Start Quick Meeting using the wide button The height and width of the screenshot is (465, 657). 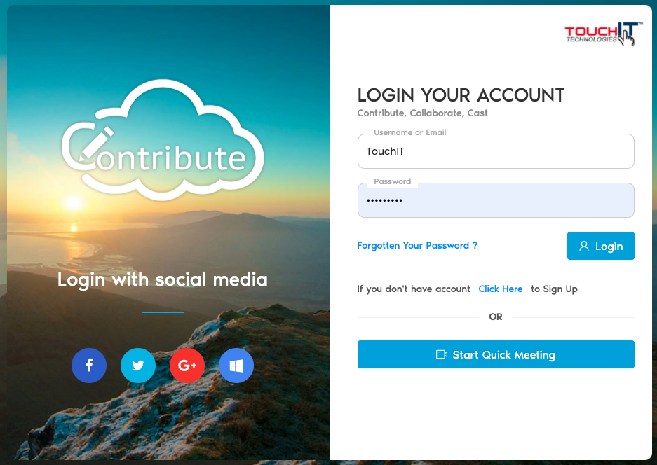(496, 354)
